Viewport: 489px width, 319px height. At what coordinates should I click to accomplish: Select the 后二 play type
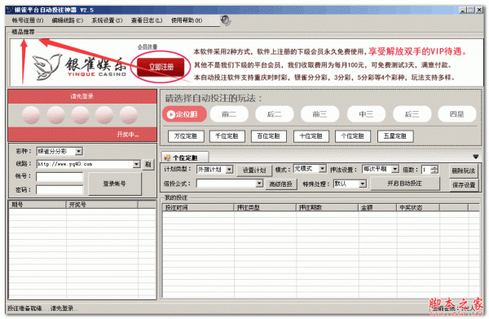point(274,114)
